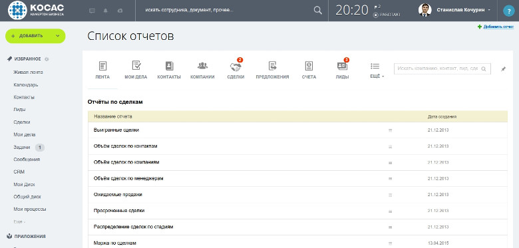The width and height of the screenshot is (519, 248).
Task: Open Лиды in left sidebar
Action: coord(19,110)
